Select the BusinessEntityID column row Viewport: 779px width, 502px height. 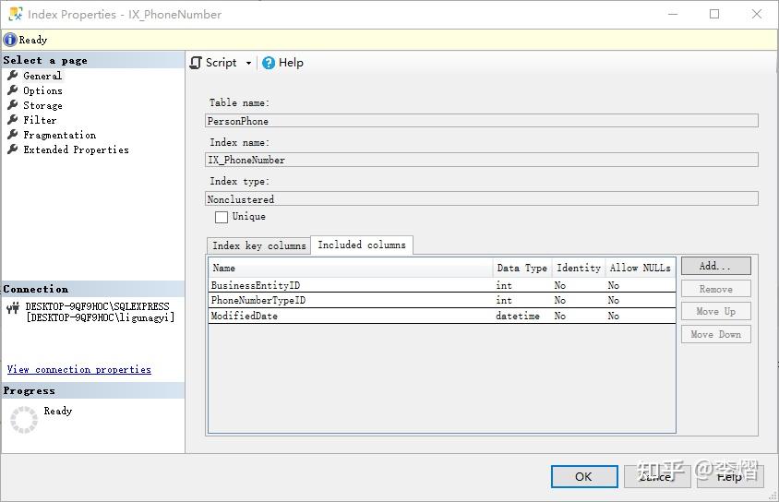coord(256,286)
